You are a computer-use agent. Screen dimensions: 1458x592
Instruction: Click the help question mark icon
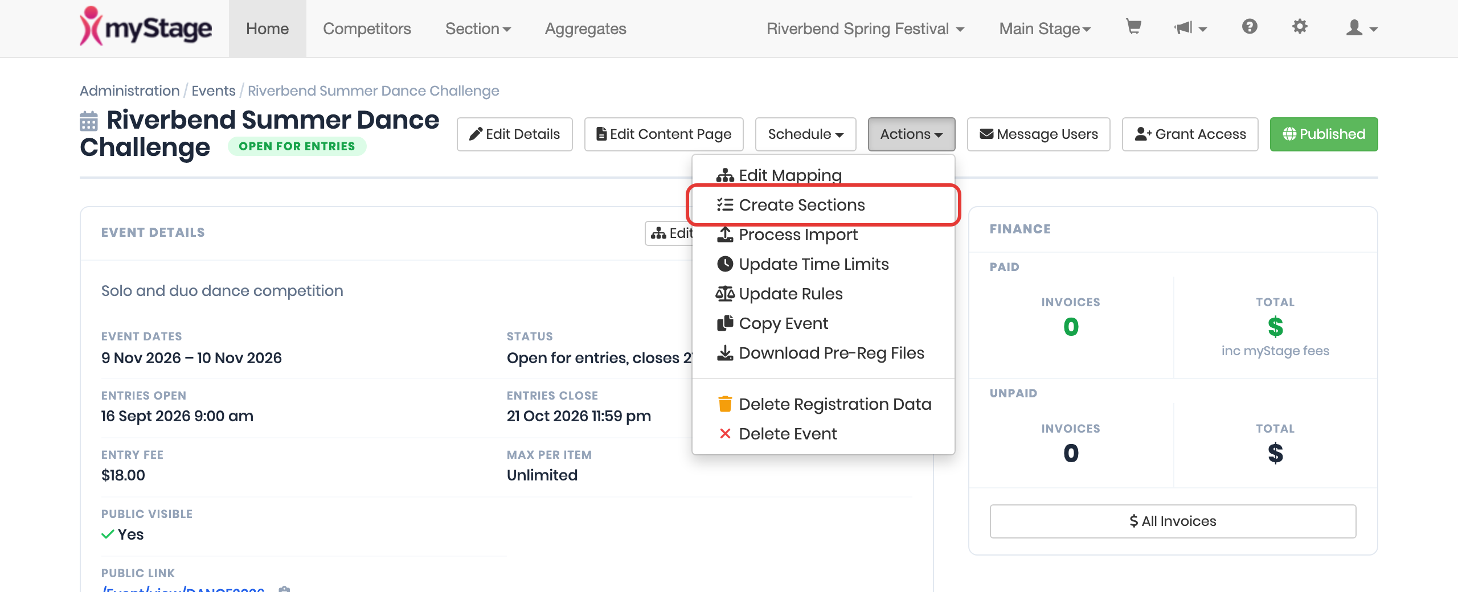pos(1250,27)
